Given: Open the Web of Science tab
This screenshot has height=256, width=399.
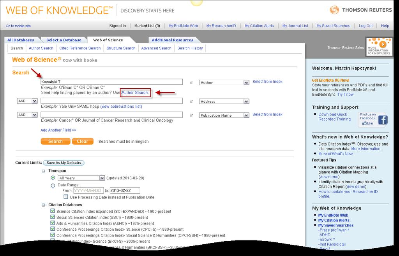Looking at the screenshot, I should tap(108, 40).
